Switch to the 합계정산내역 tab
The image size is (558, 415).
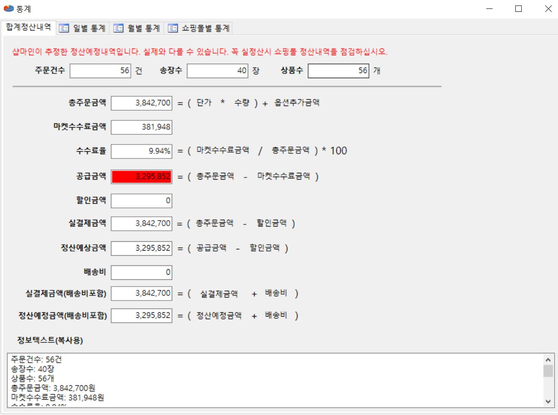[x=28, y=27]
